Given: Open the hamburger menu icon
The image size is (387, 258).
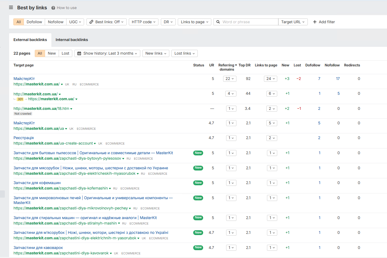Looking at the screenshot, I should pyautogui.click(x=11, y=8).
